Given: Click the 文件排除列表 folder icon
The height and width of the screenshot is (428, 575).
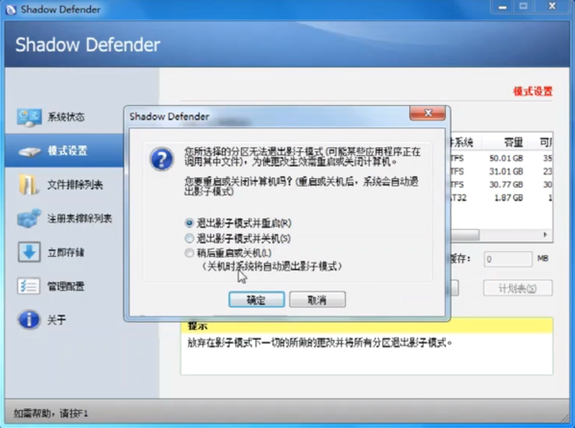Looking at the screenshot, I should [28, 184].
